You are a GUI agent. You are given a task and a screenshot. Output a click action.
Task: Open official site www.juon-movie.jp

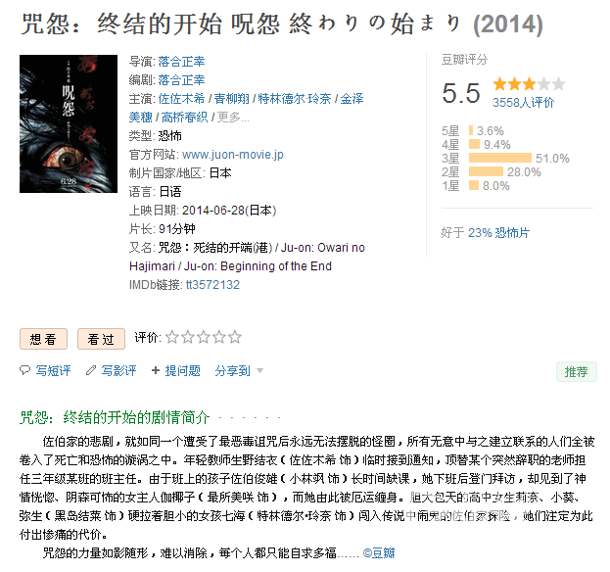(233, 155)
